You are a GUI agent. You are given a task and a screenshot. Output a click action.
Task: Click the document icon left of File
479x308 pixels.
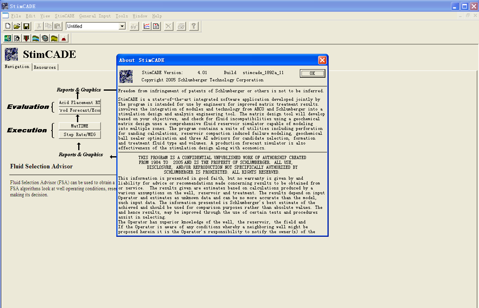(x=5, y=15)
